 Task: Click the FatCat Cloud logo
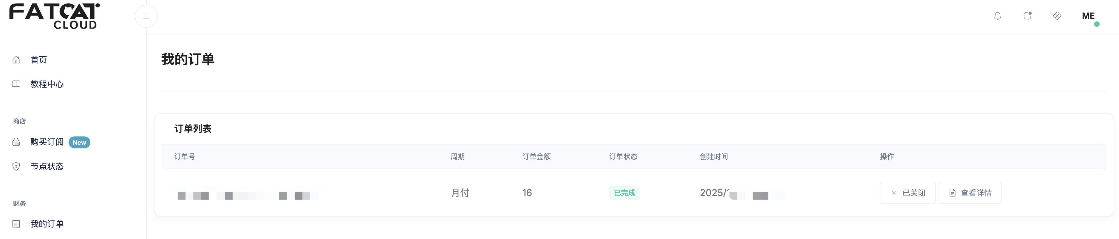pyautogui.click(x=54, y=16)
